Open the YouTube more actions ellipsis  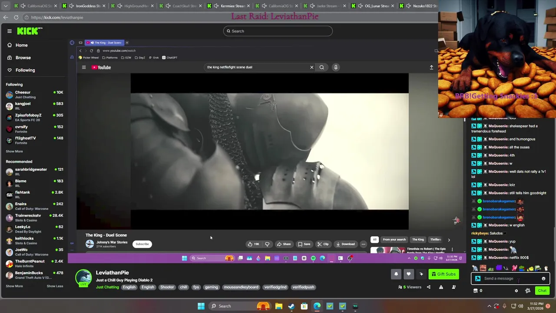click(364, 244)
